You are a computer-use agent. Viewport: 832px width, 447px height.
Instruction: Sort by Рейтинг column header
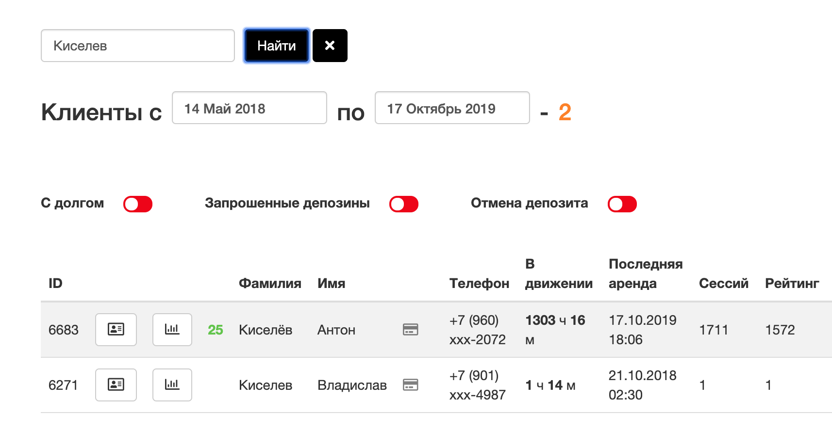point(792,283)
